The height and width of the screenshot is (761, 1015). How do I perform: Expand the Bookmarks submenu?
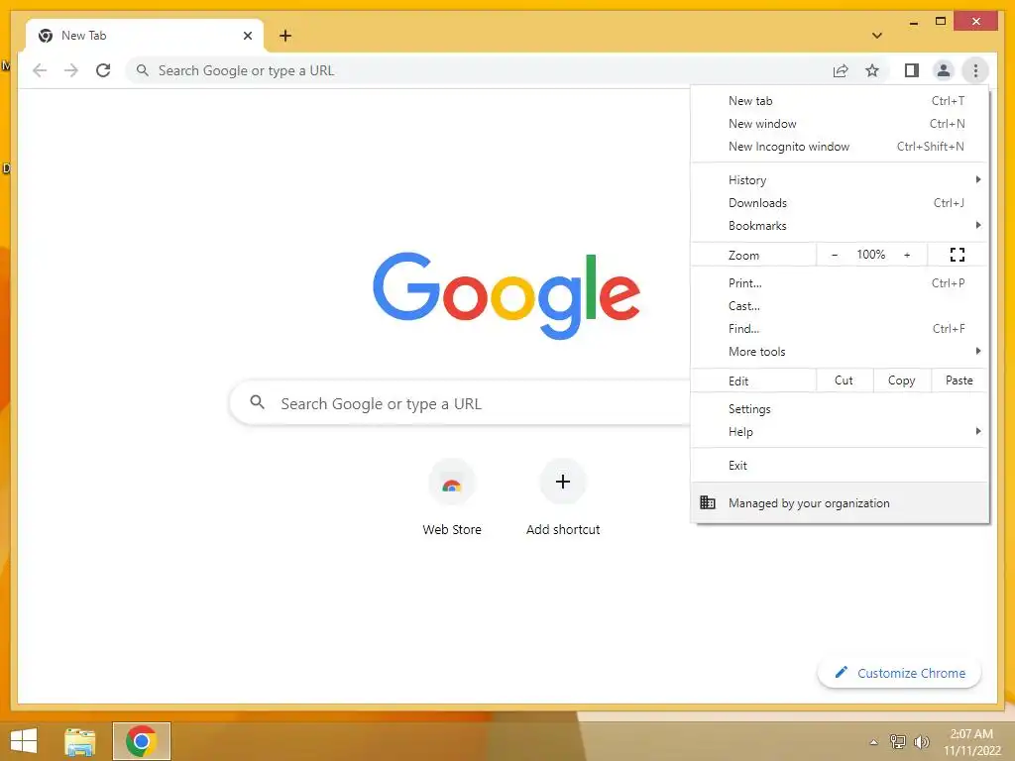840,225
